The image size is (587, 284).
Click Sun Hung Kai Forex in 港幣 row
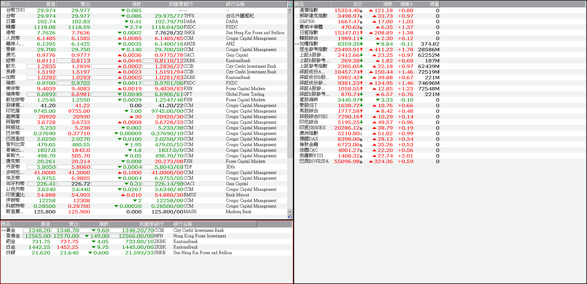(x=255, y=33)
